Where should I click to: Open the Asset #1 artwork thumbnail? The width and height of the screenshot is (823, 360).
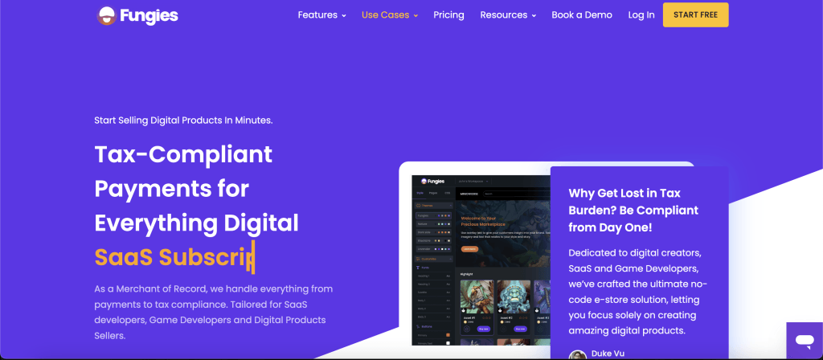click(477, 297)
